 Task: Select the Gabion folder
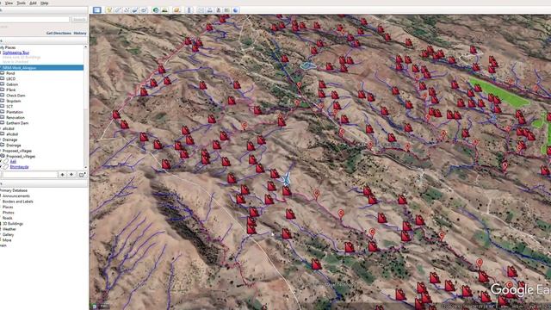tap(12, 84)
